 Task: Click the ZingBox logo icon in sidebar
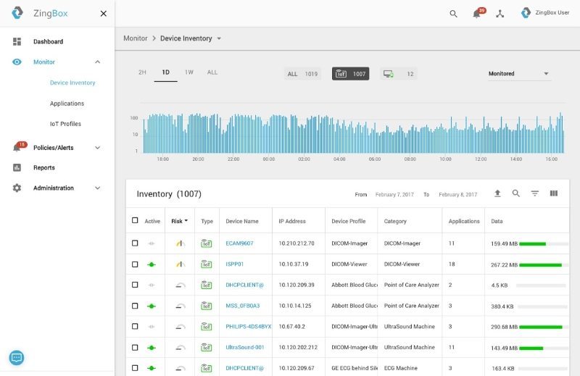click(17, 12)
